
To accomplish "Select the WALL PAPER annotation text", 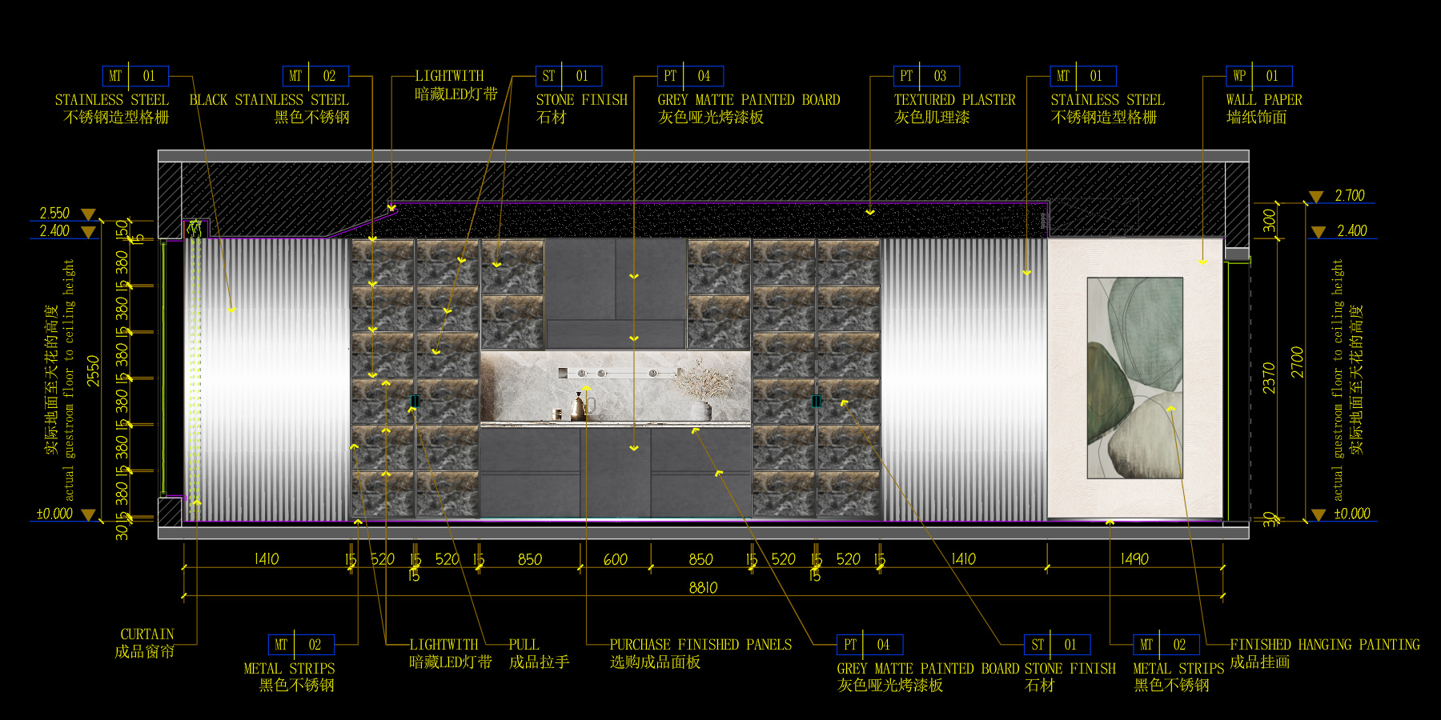I will pyautogui.click(x=1263, y=100).
